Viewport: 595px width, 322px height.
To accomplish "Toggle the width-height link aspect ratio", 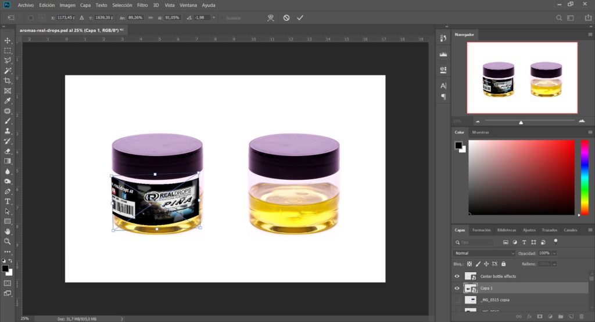I will pos(150,18).
